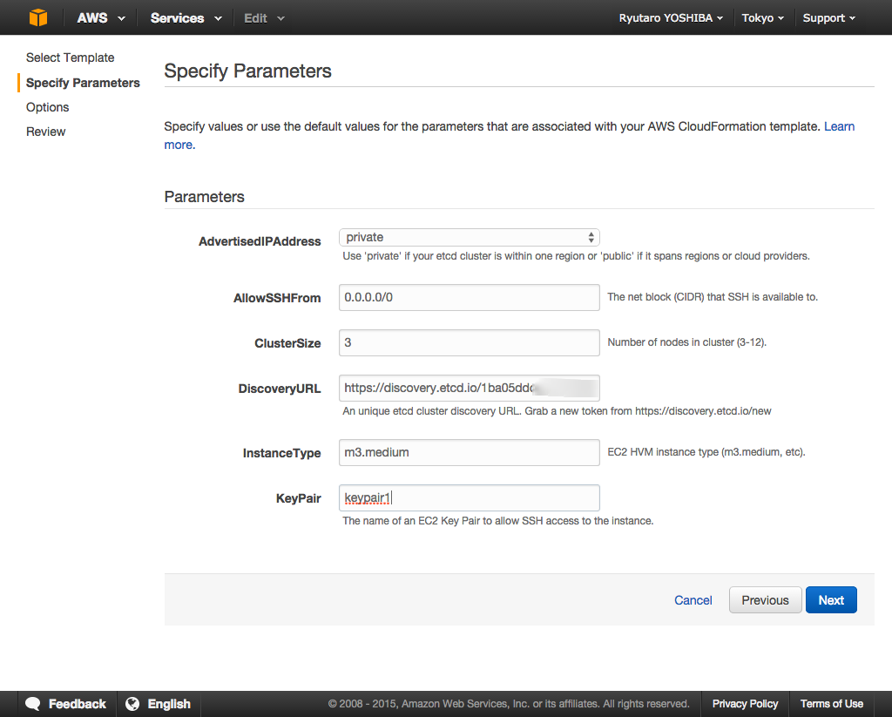Click the Feedback speech bubble icon

(33, 704)
